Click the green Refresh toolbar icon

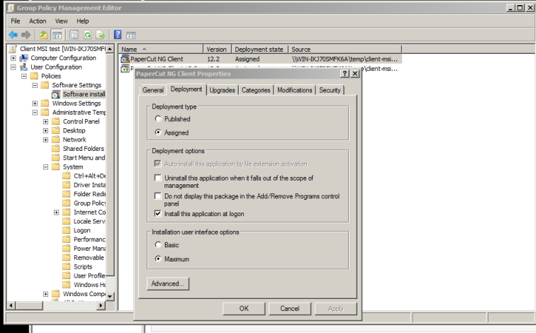point(87,35)
